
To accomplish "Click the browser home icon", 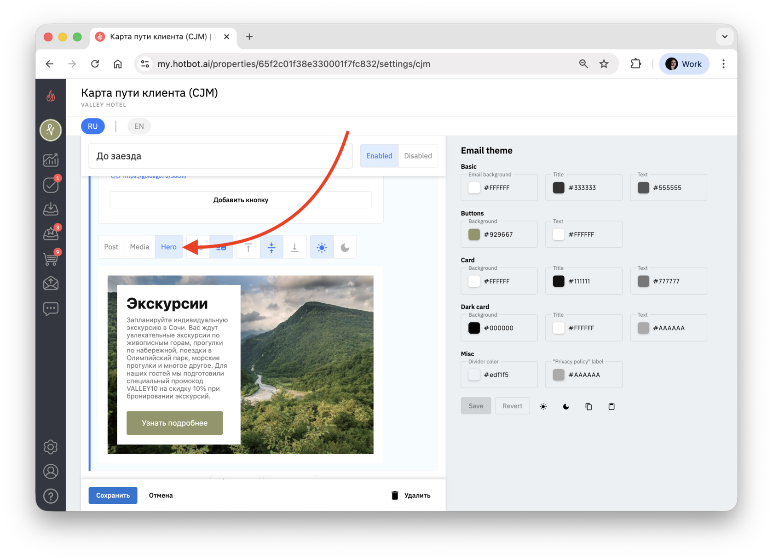I will coord(118,64).
